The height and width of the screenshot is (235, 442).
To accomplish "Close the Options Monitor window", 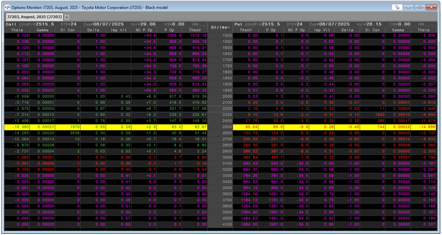I will pyautogui.click(x=431, y=7).
